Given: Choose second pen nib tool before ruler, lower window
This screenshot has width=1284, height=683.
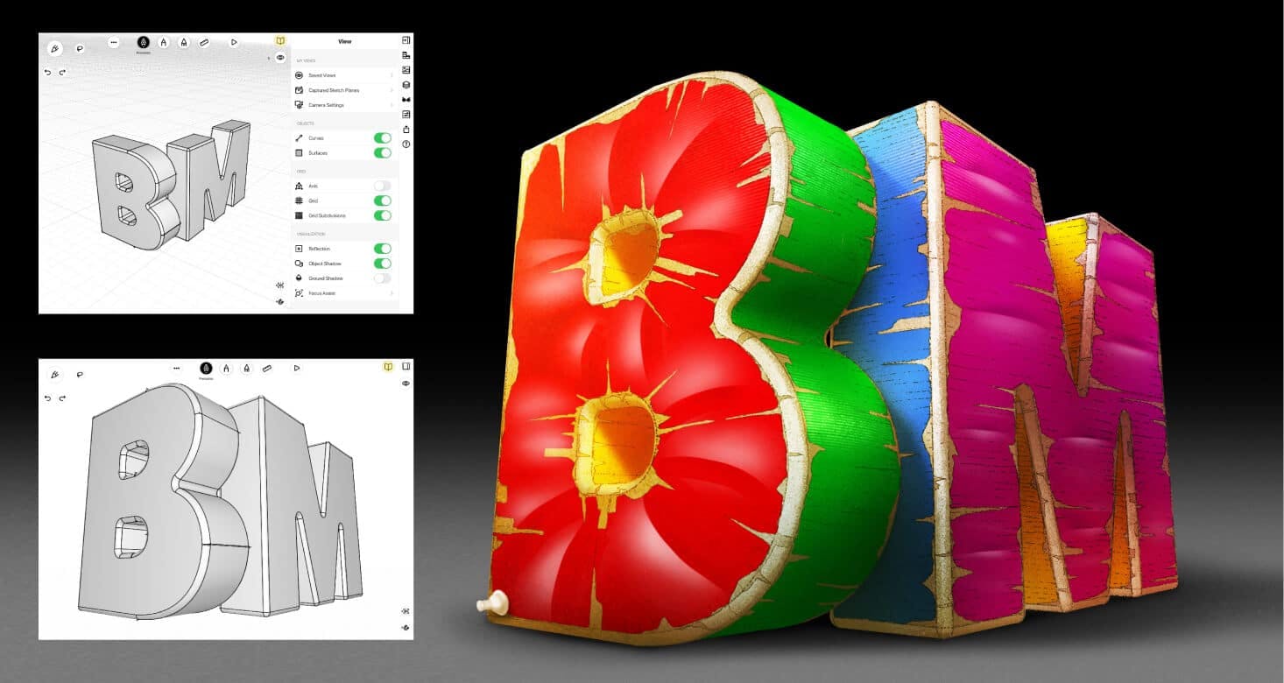Looking at the screenshot, I should click(247, 369).
